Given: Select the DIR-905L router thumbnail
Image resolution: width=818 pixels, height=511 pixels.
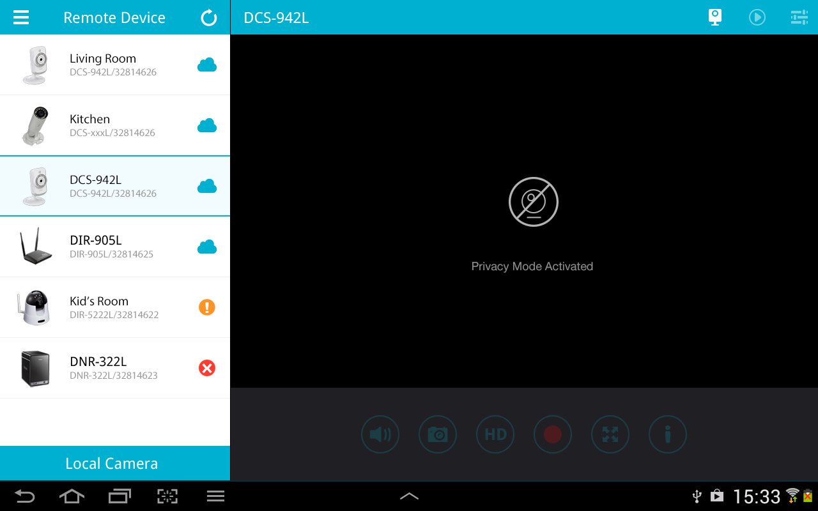Looking at the screenshot, I should [x=36, y=246].
